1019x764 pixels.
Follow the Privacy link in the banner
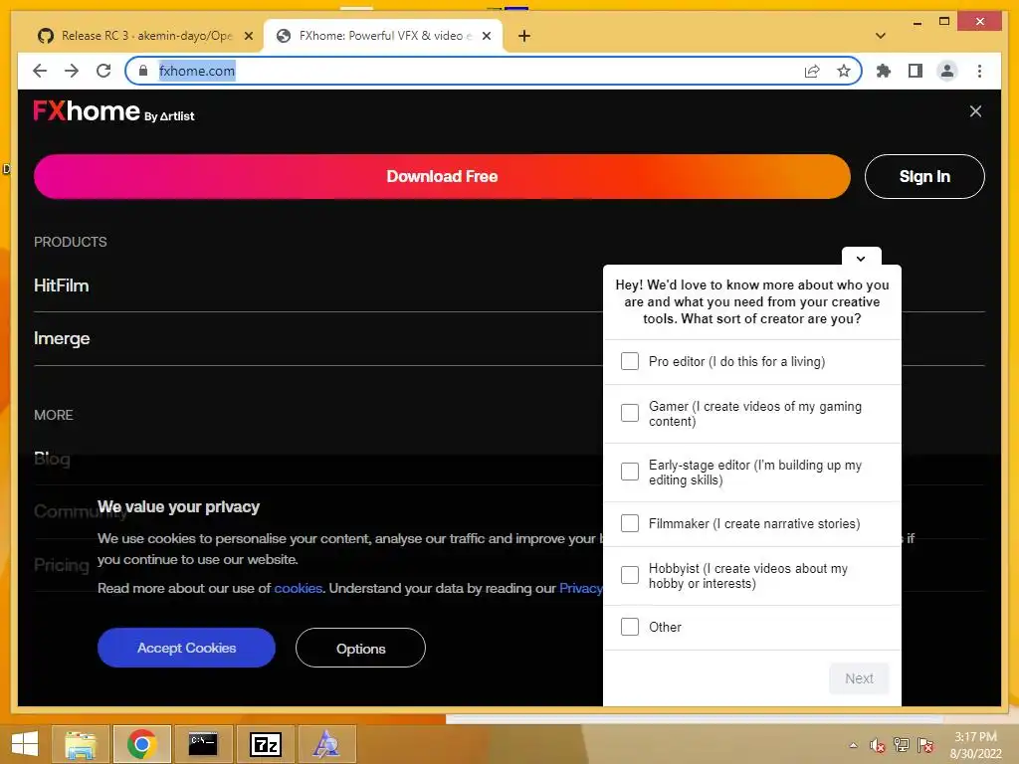[x=581, y=589]
